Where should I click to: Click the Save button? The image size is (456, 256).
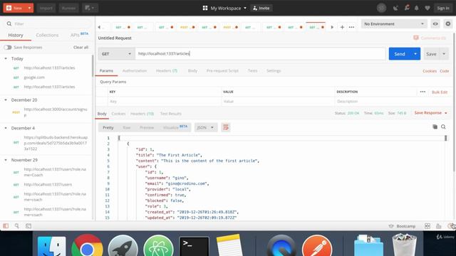[431, 54]
